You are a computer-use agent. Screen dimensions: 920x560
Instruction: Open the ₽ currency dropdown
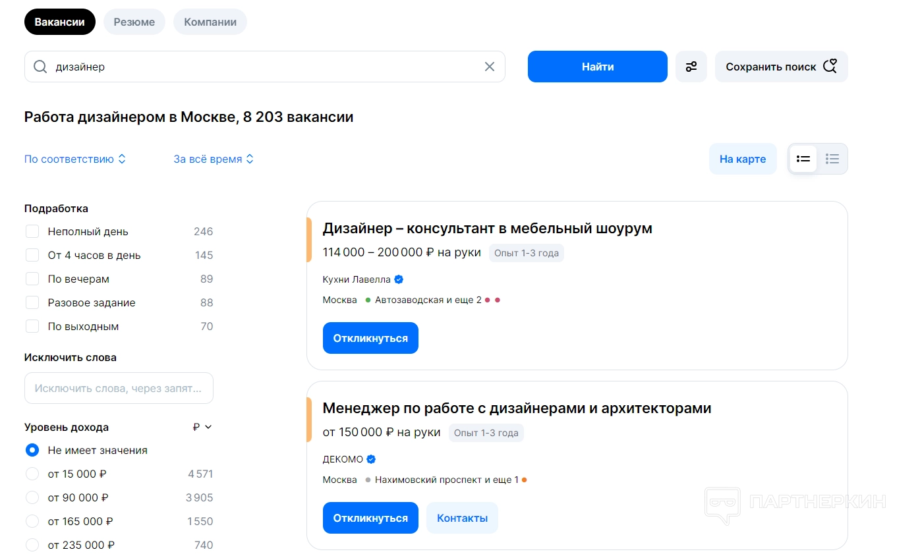(x=202, y=427)
